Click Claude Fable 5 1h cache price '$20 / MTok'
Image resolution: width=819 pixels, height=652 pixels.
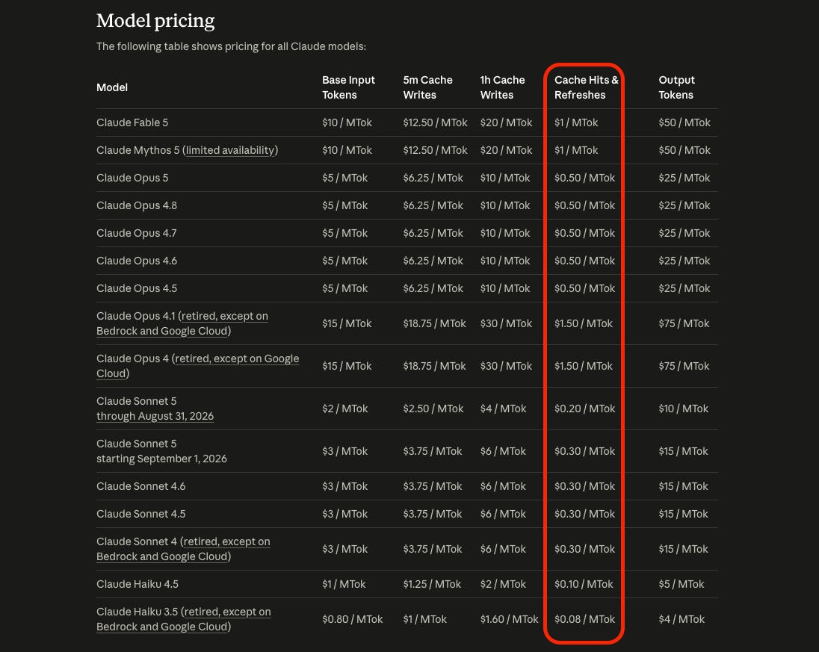point(506,122)
